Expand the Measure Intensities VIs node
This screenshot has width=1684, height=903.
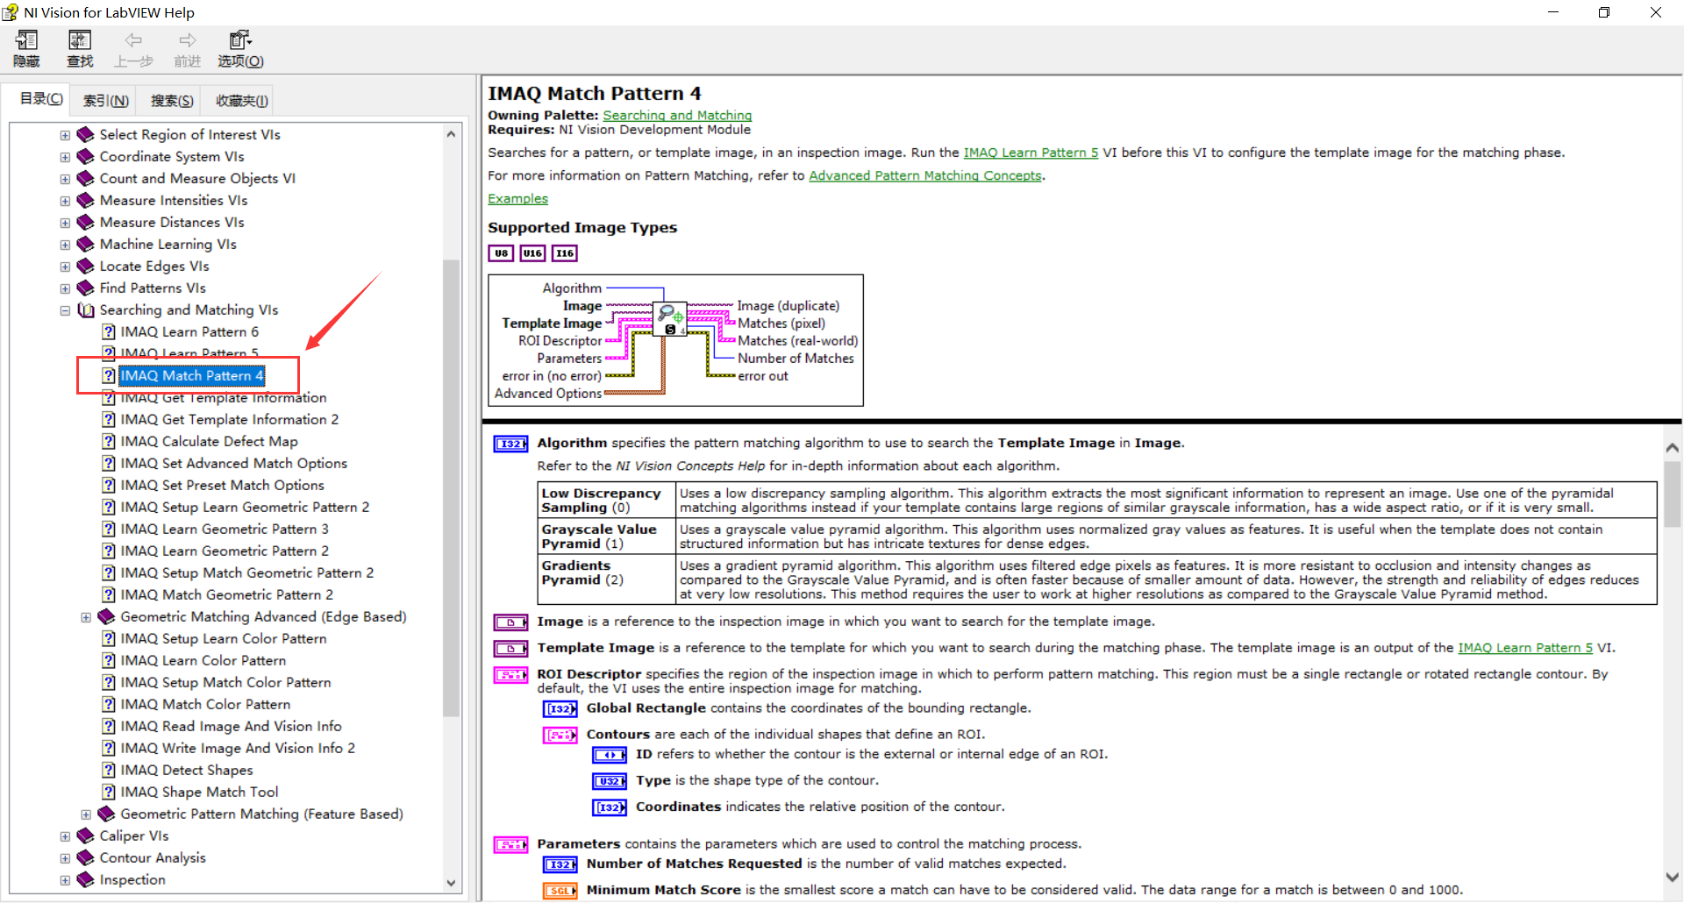coord(65,201)
